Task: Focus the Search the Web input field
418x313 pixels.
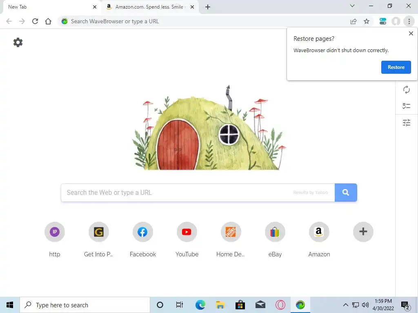Action: tap(198, 192)
